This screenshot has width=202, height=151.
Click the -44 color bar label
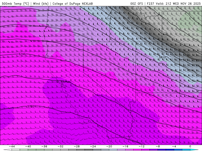[12, 146]
